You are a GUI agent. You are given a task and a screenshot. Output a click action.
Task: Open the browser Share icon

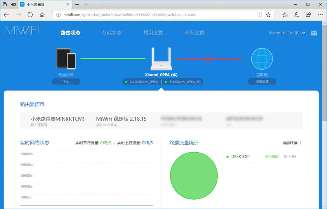pyautogui.click(x=308, y=15)
